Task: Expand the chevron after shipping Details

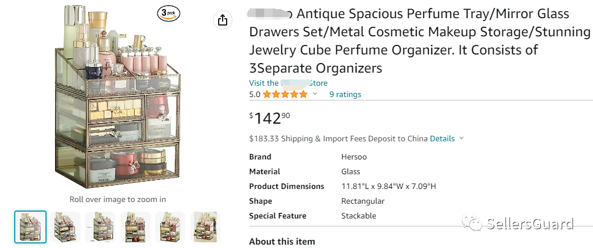Action: (x=461, y=138)
